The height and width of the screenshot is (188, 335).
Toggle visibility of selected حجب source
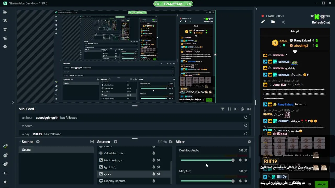point(159,174)
